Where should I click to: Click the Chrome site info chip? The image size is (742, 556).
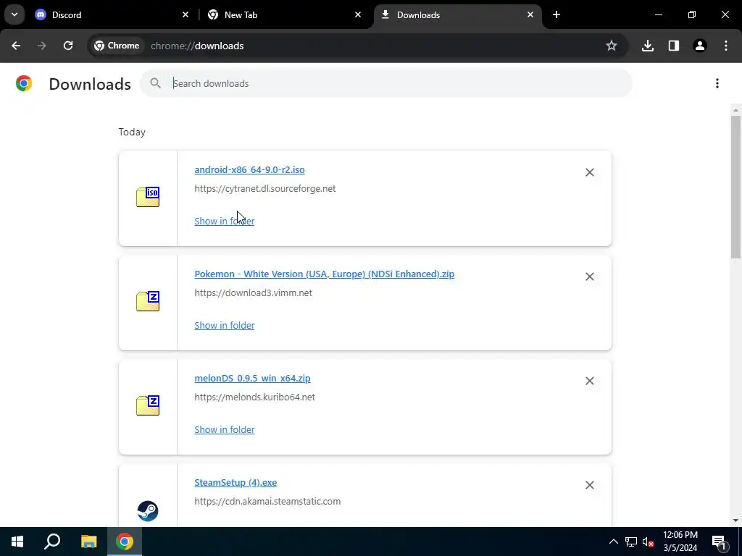click(x=117, y=46)
